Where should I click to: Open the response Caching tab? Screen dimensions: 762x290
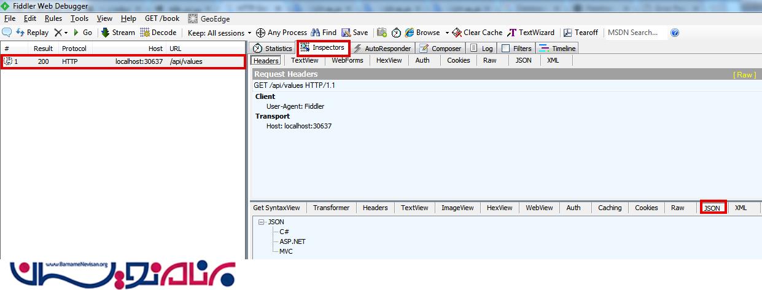pos(610,208)
